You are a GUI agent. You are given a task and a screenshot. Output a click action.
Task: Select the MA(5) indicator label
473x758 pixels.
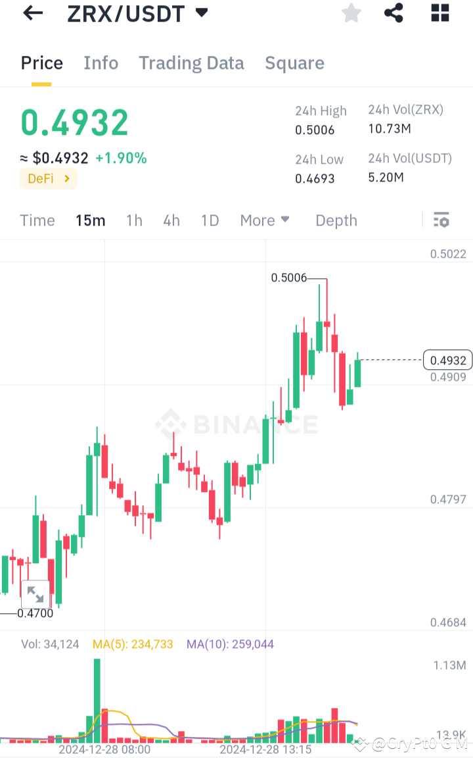tap(133, 644)
